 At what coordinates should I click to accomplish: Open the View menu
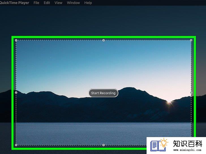(x=58, y=3)
